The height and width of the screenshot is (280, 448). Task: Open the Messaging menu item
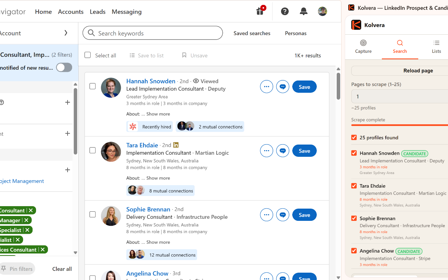127,12
